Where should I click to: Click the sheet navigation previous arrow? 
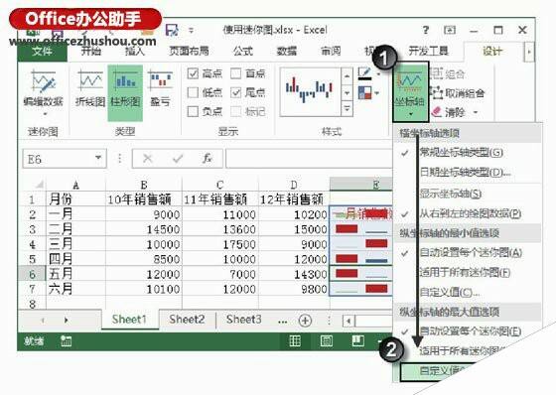point(43,321)
